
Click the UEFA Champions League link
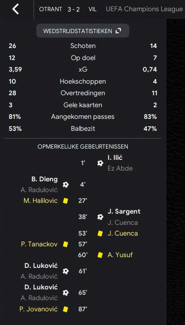pyautogui.click(x=144, y=9)
